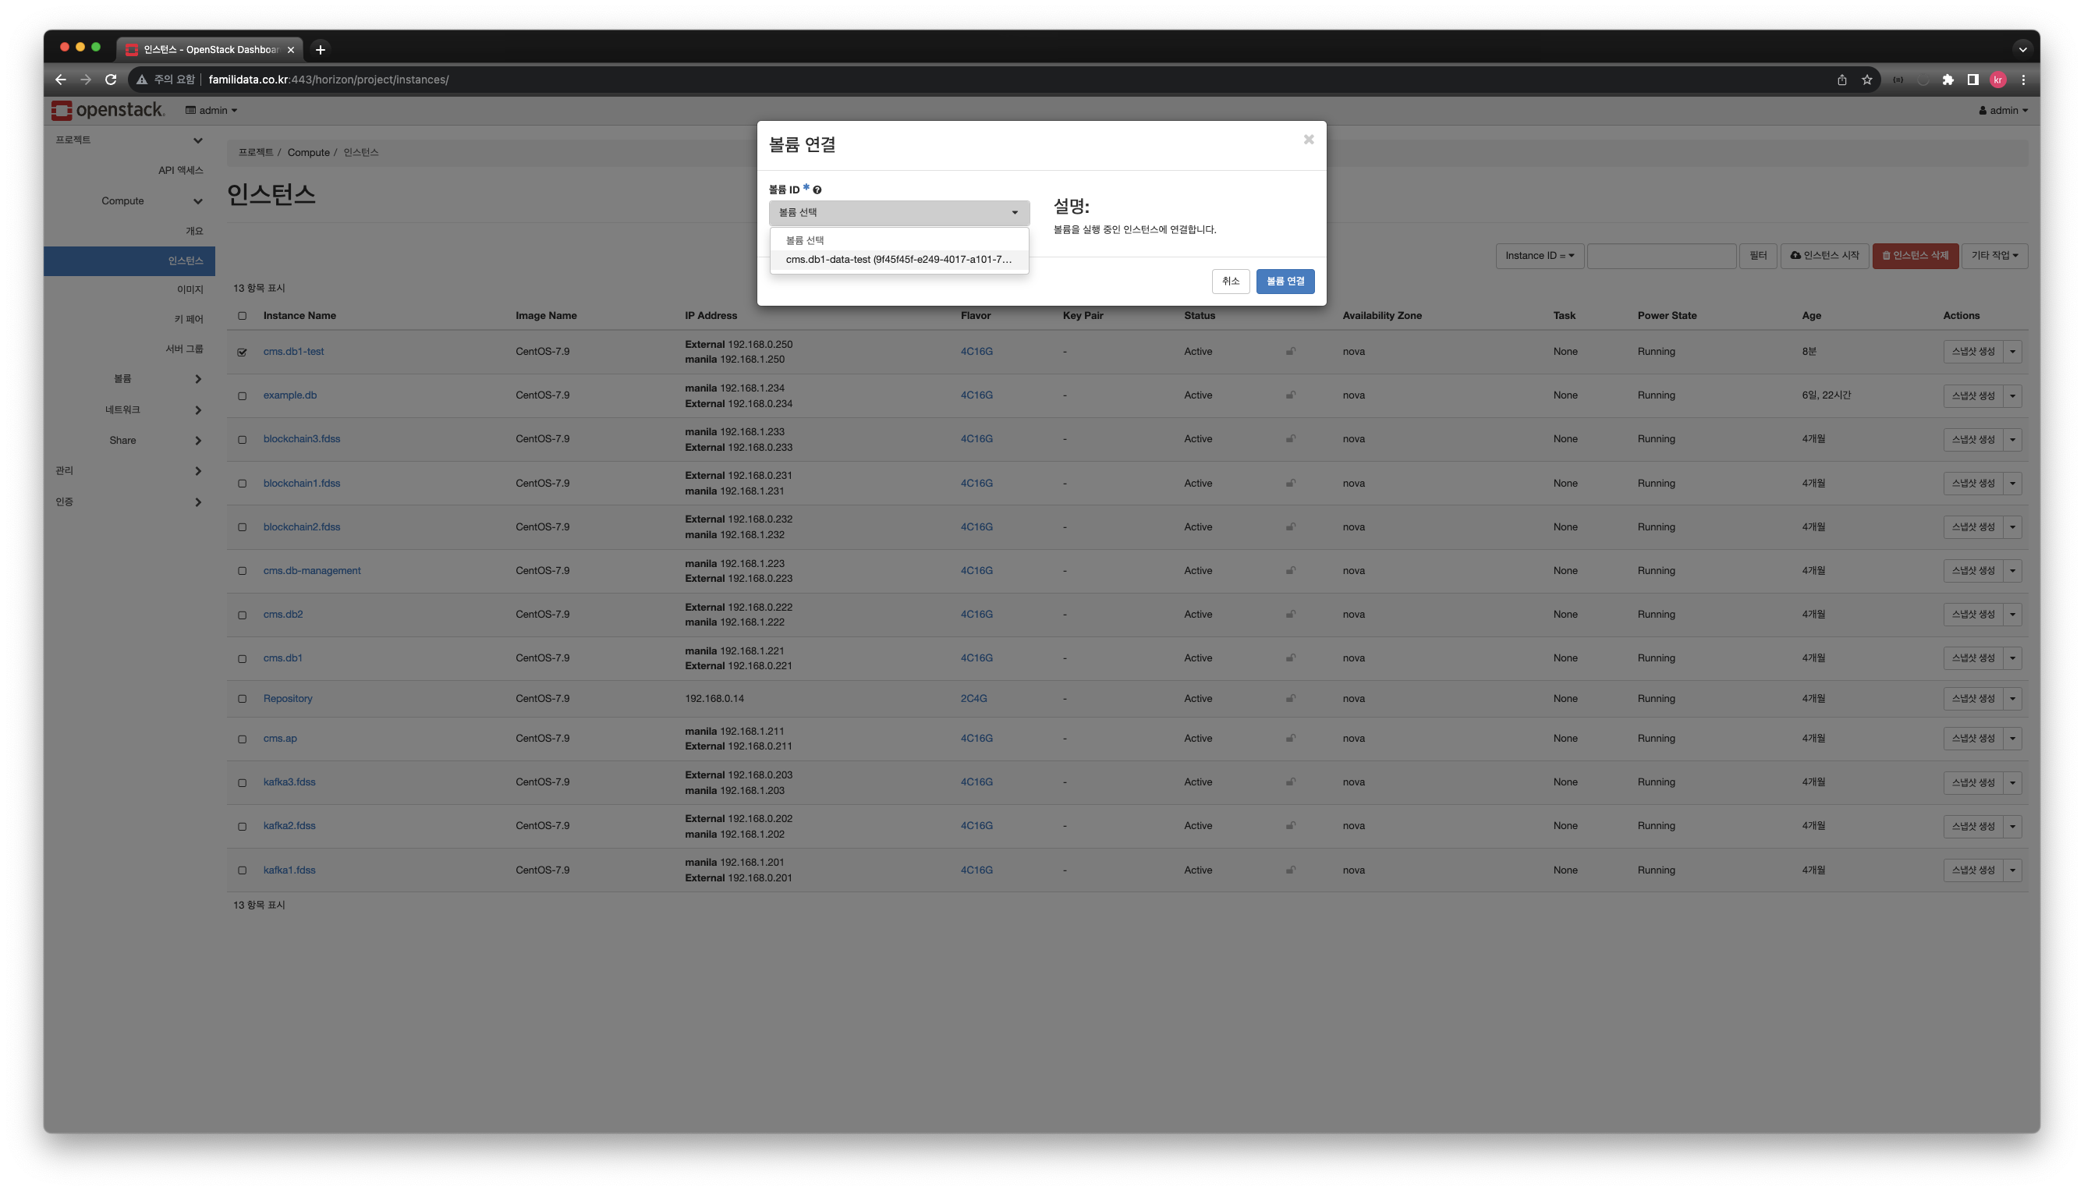Click the share page icon in address bar
2084x1191 pixels.
click(1841, 80)
